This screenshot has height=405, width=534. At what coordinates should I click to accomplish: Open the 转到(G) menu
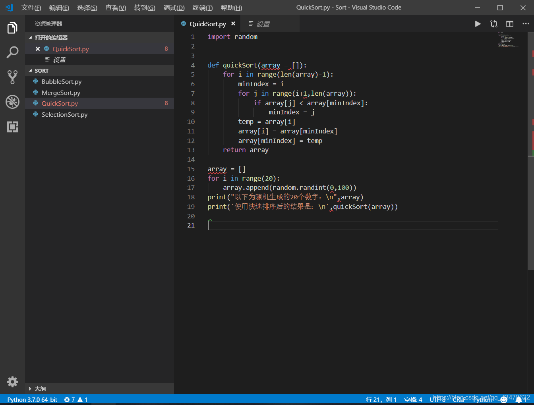point(145,8)
